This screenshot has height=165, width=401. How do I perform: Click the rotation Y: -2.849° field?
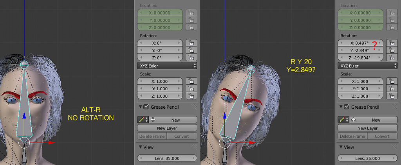point(360,50)
